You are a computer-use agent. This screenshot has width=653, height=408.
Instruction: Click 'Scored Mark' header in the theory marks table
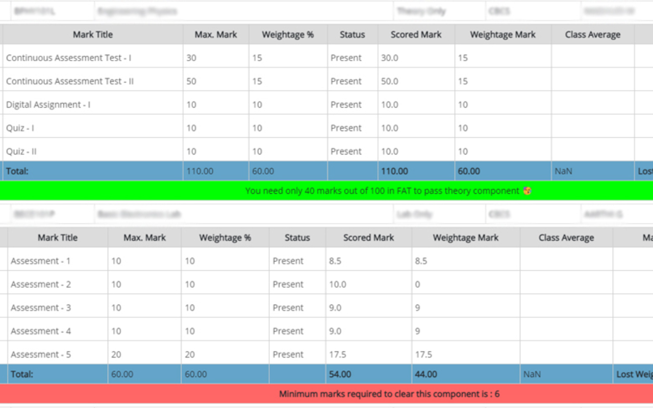416,35
